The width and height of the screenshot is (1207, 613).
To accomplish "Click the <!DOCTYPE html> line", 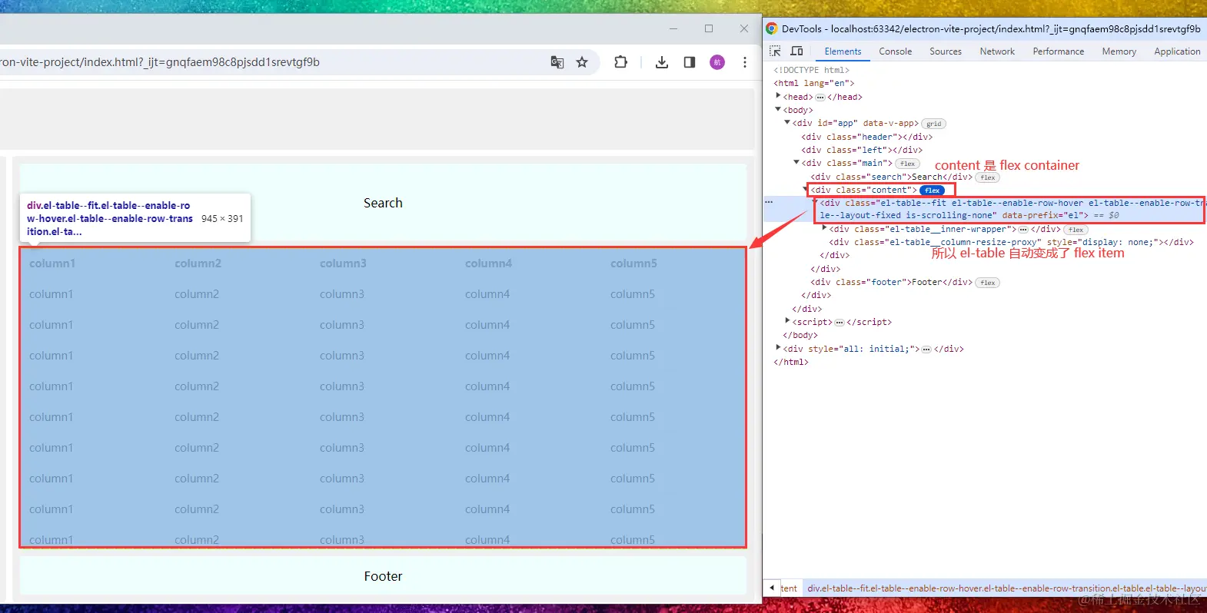I will pos(811,70).
